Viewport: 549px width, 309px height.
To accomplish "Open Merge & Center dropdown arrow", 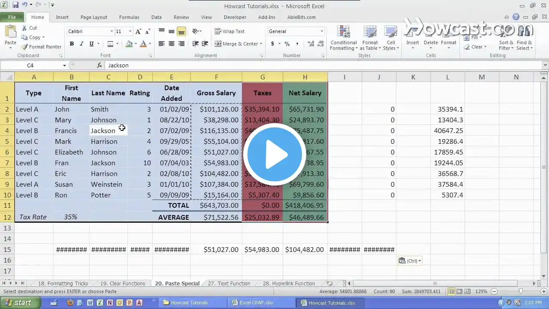I will pyautogui.click(x=262, y=44).
